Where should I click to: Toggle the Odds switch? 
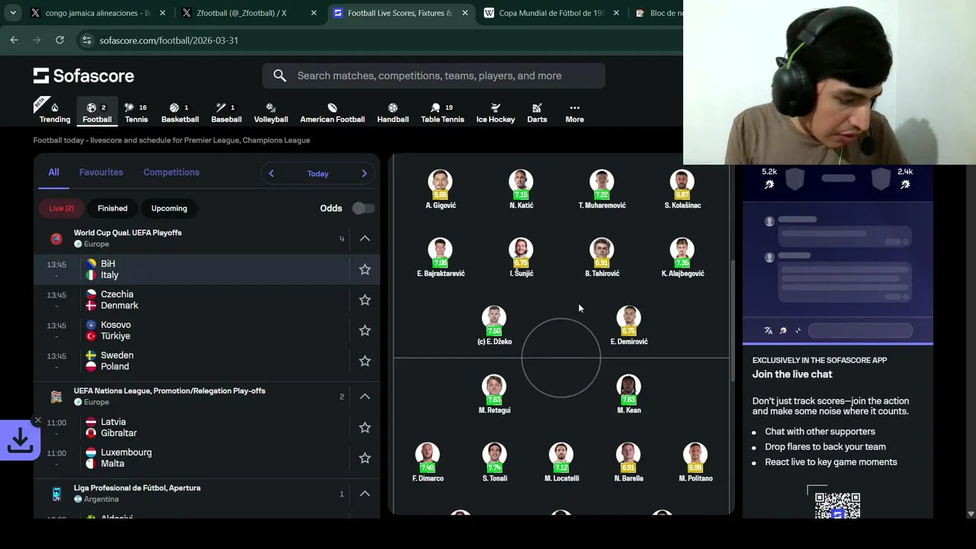point(363,208)
